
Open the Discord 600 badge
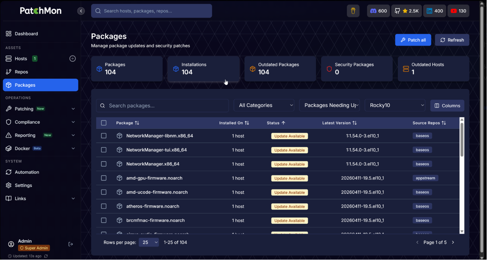[378, 11]
